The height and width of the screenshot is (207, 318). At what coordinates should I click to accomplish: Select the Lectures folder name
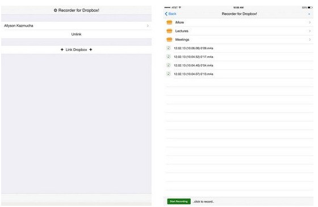[182, 31]
